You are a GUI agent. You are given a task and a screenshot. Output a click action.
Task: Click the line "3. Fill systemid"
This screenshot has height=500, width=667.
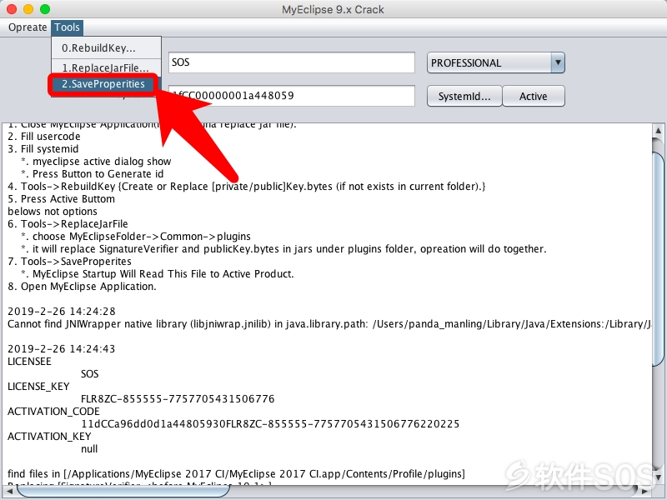point(43,149)
